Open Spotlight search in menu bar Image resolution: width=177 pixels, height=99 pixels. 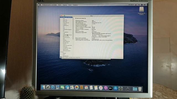click(x=139, y=5)
